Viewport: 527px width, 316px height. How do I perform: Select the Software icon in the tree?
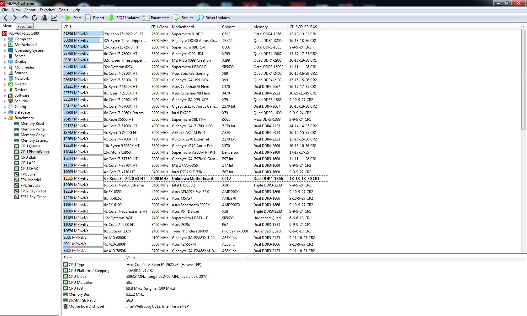coord(11,95)
